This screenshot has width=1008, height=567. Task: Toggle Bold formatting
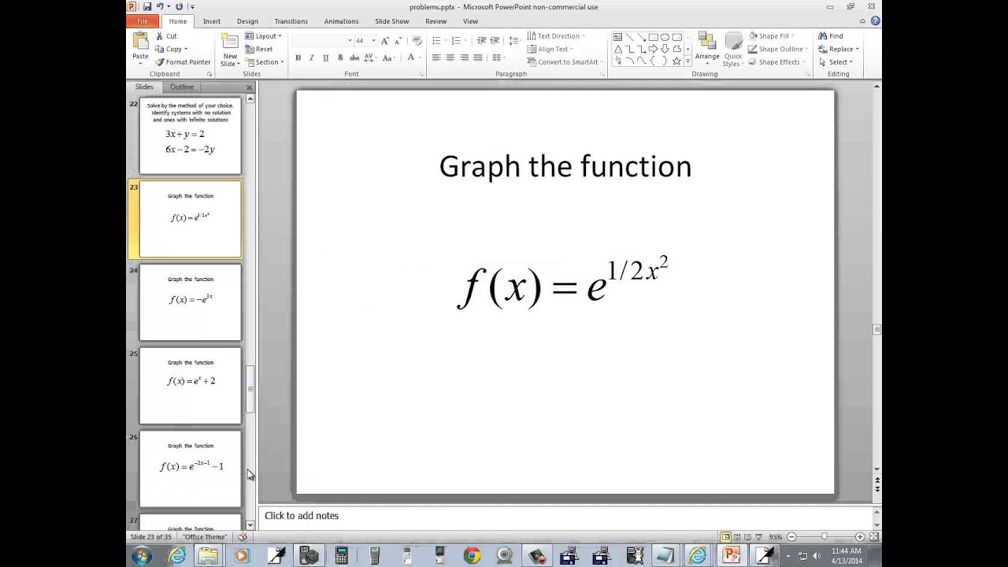[x=298, y=57]
